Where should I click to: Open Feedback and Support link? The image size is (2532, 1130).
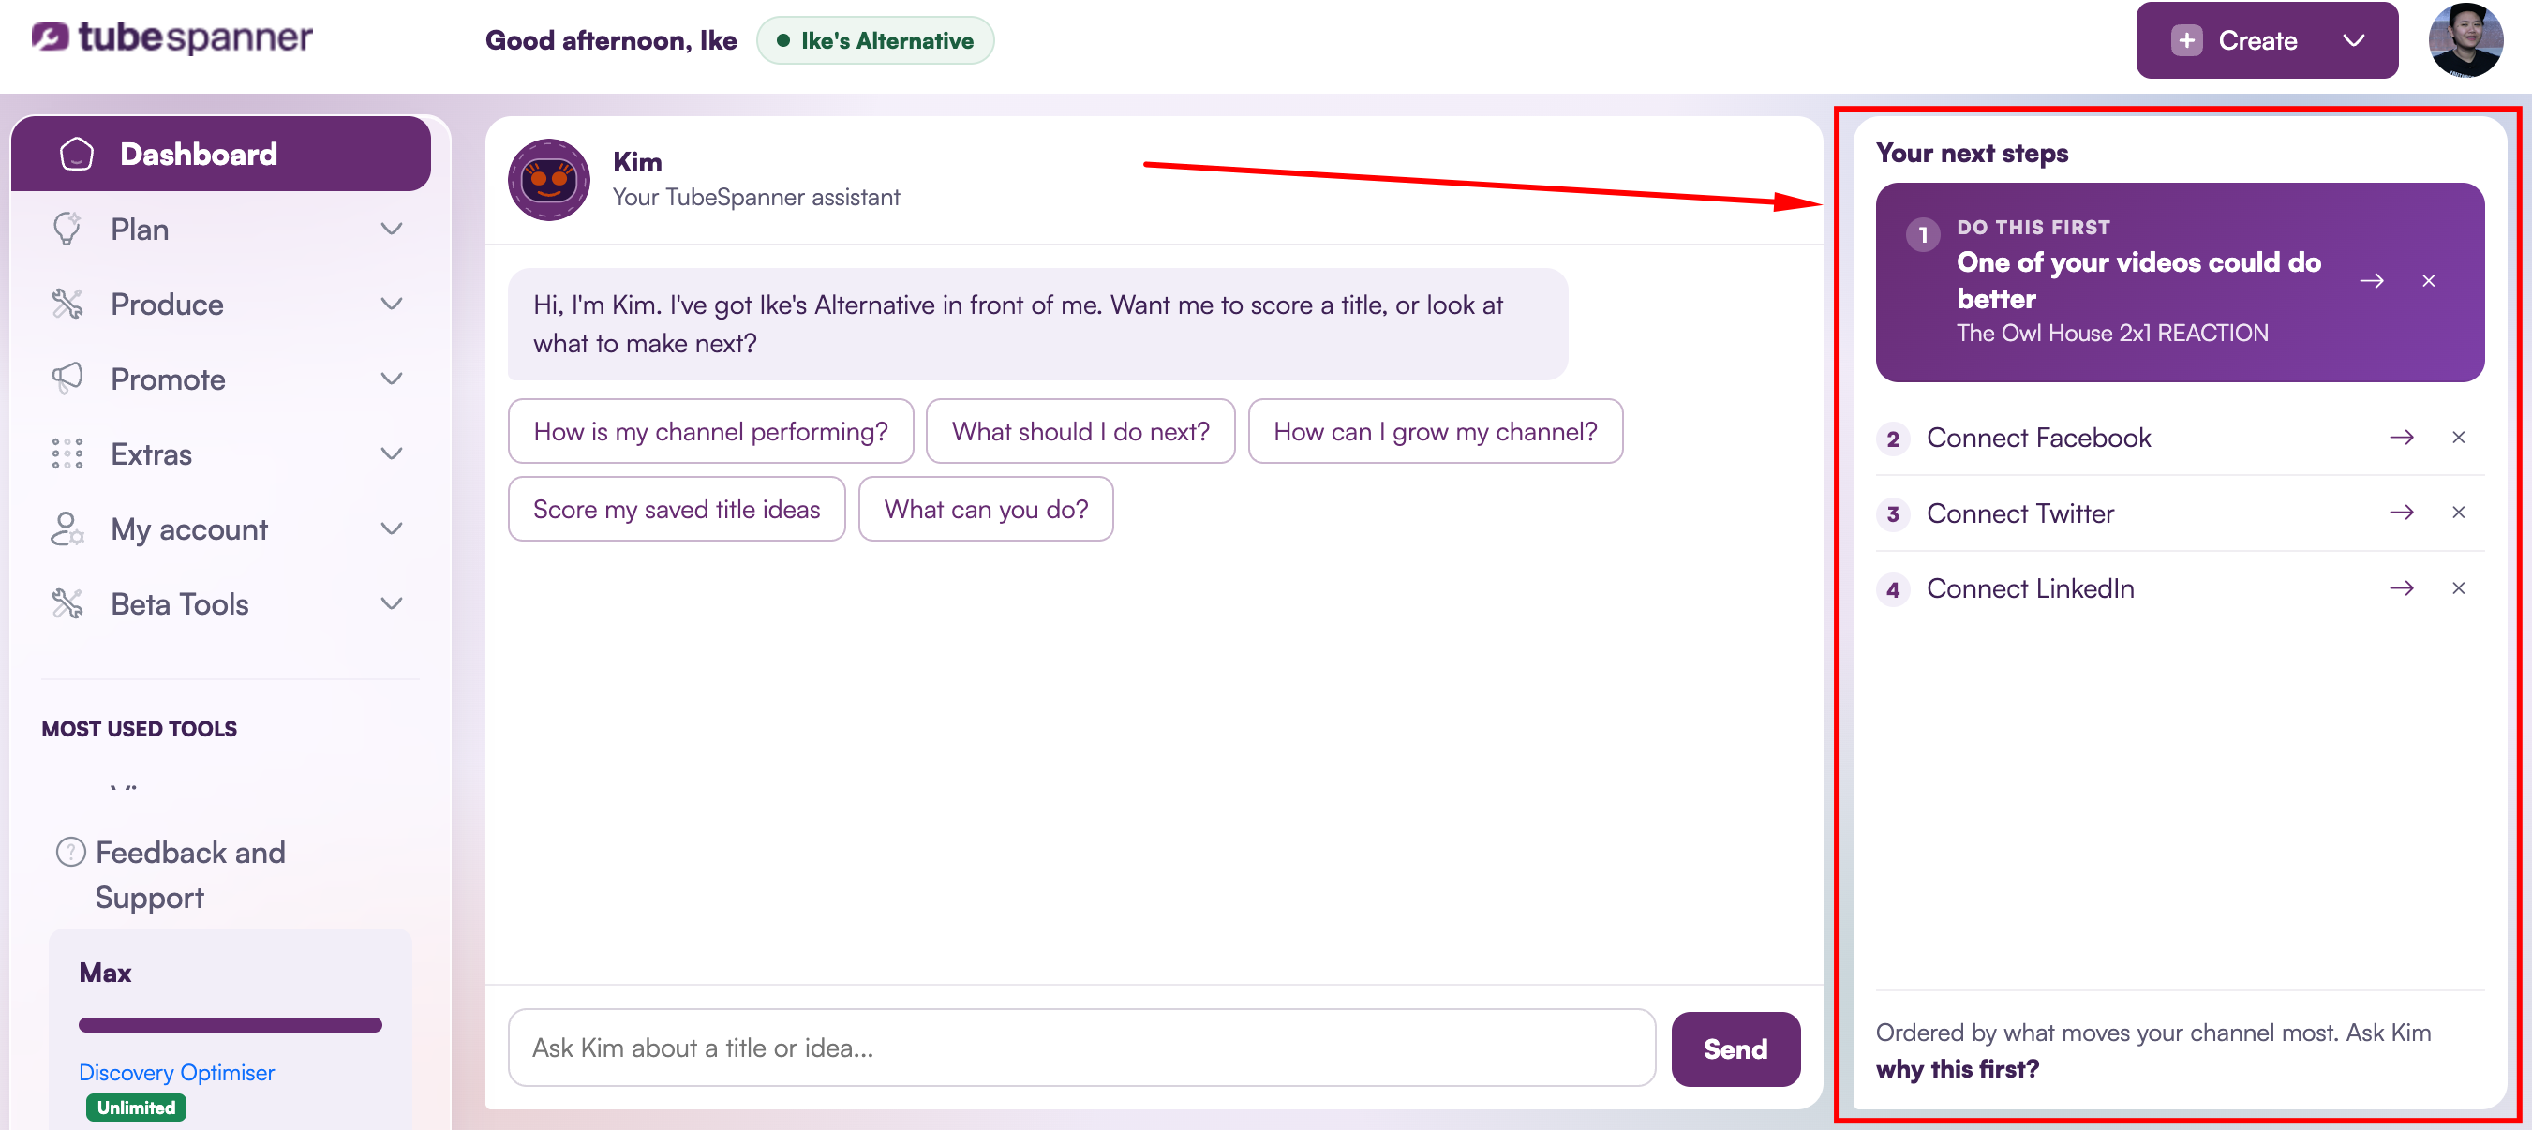point(189,874)
